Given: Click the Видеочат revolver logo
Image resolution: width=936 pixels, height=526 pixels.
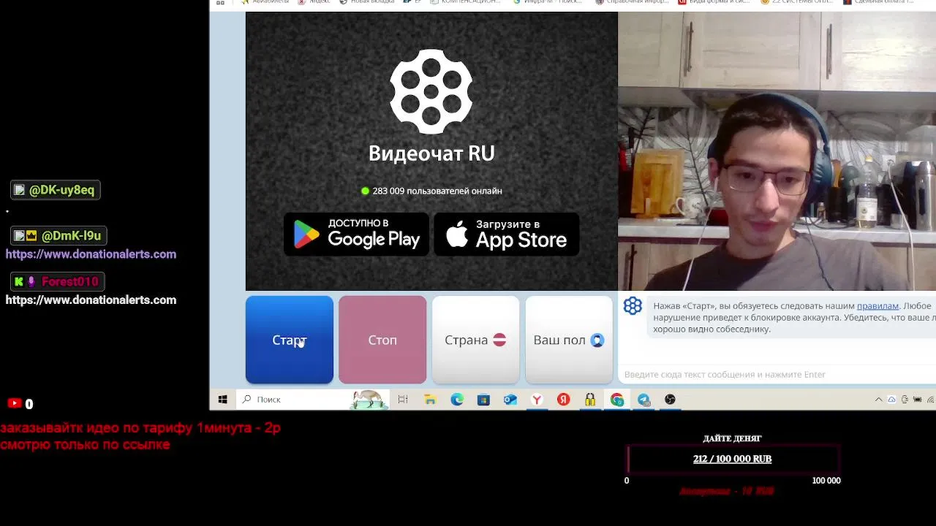Looking at the screenshot, I should tap(431, 91).
